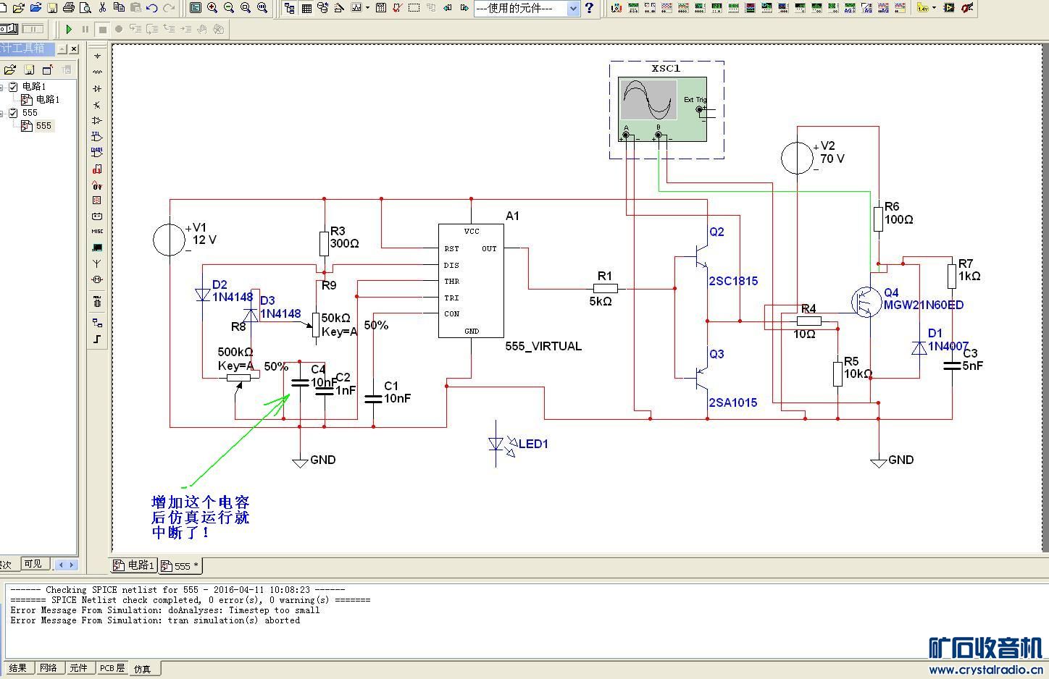This screenshot has height=679, width=1049.
Task: Open the 仿真 tab in the bottom panel
Action: coord(143,669)
